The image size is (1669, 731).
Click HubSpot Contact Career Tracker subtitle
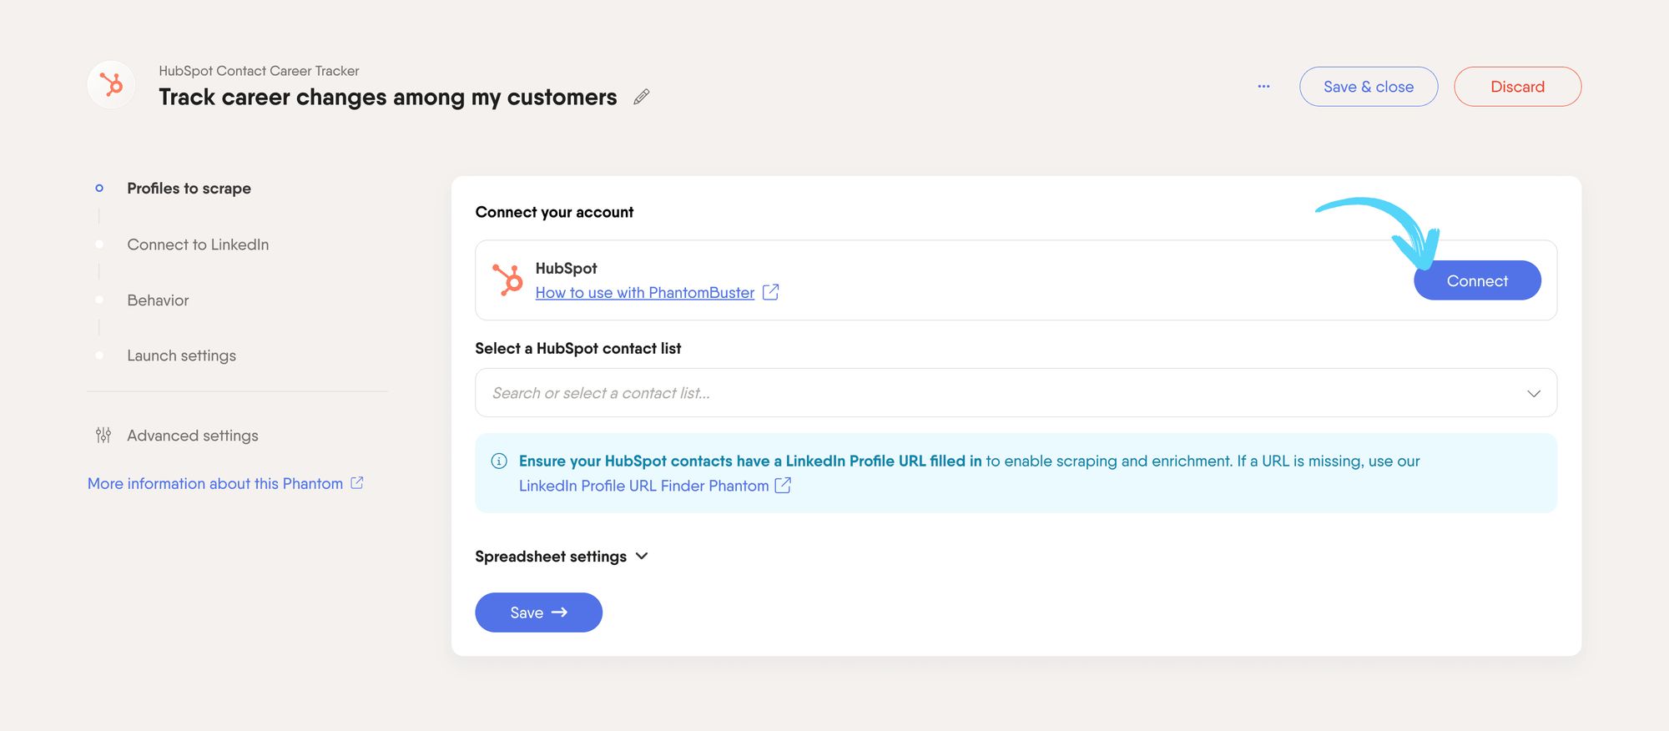pos(259,71)
